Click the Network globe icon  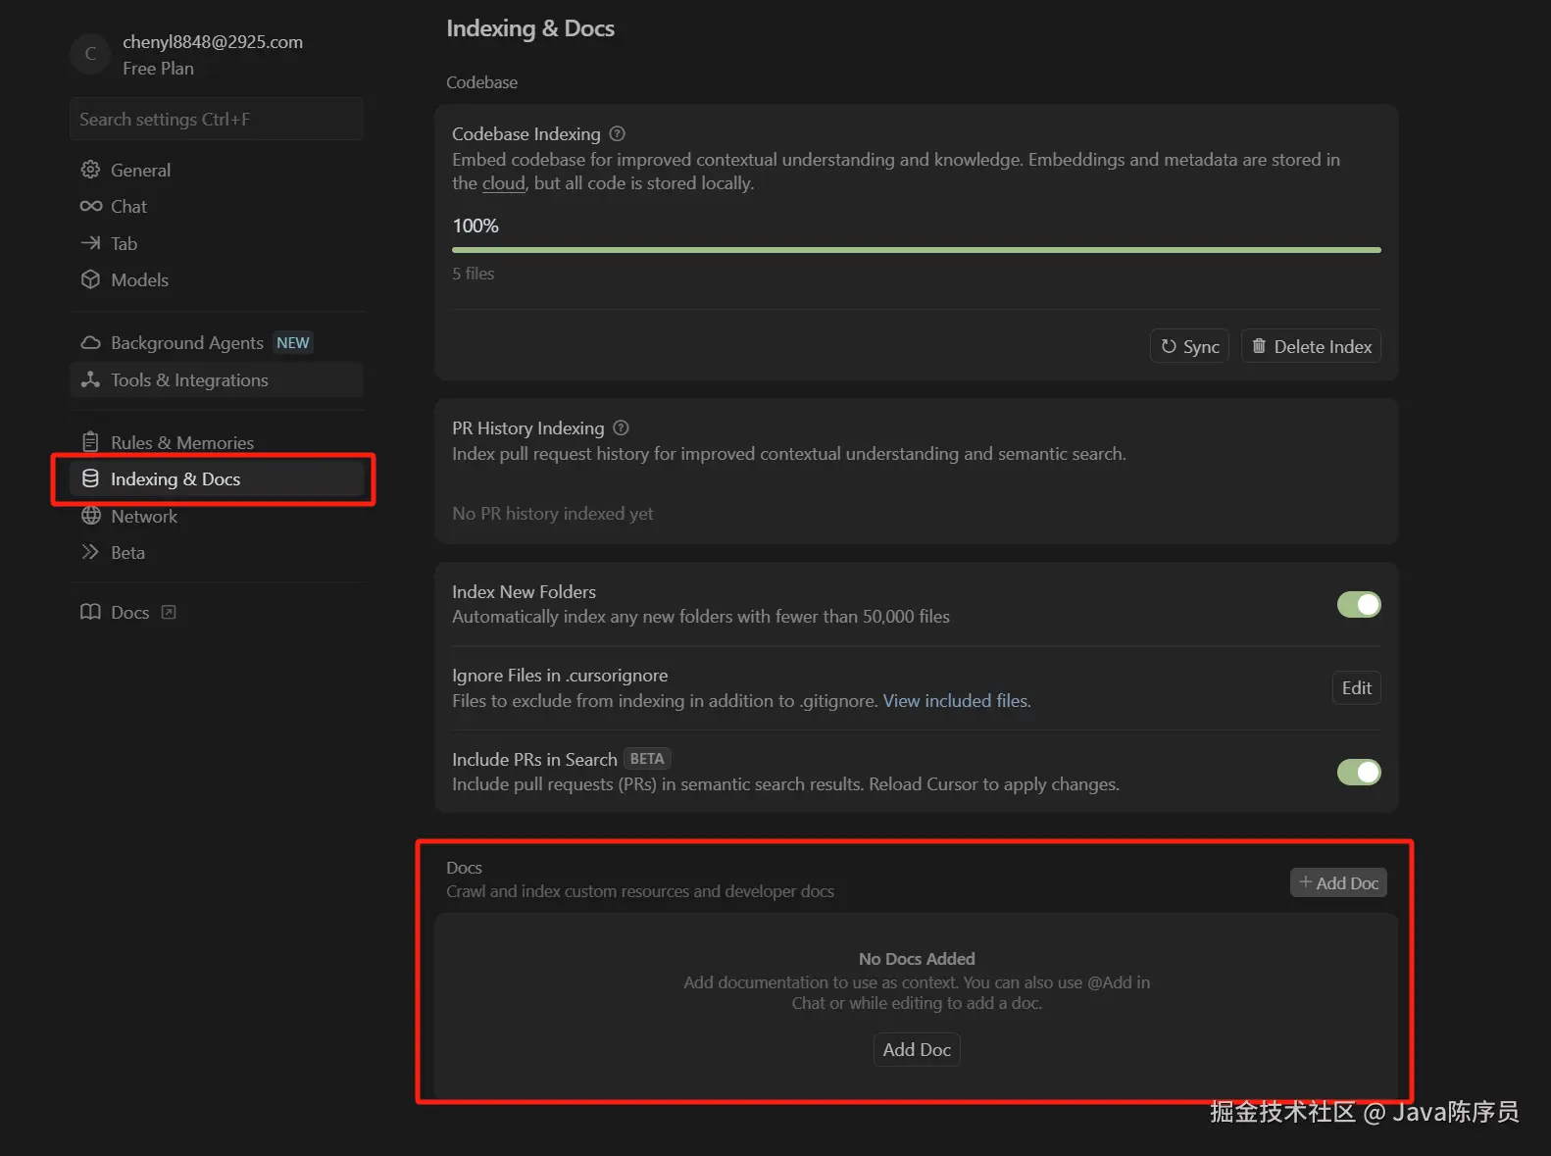click(90, 516)
